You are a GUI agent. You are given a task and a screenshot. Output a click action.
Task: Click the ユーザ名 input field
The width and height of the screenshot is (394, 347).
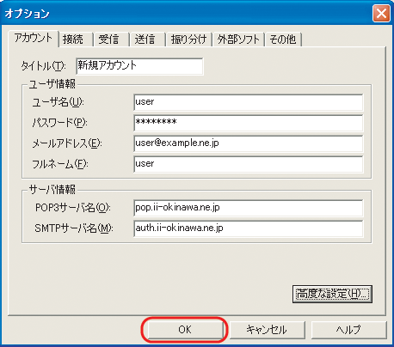click(x=249, y=102)
